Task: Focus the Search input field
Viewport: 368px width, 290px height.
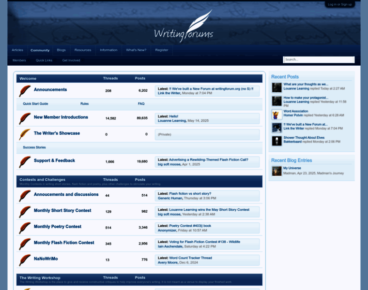Action: 319,60
